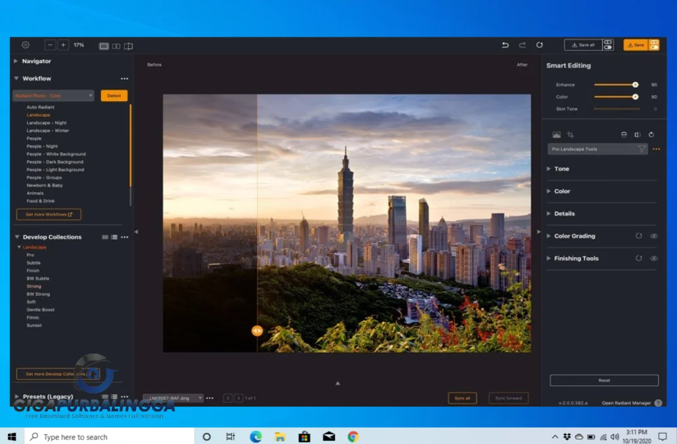The height and width of the screenshot is (444, 677).
Task: Open file options three-dot menu
Action: tap(210, 398)
